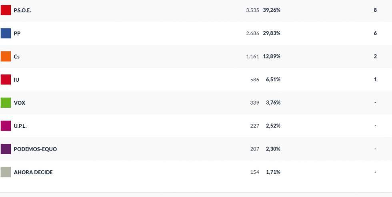This screenshot has height=197, width=392.
Task: Click the gray AHORA DECIDE color swatch
Action: (x=6, y=172)
